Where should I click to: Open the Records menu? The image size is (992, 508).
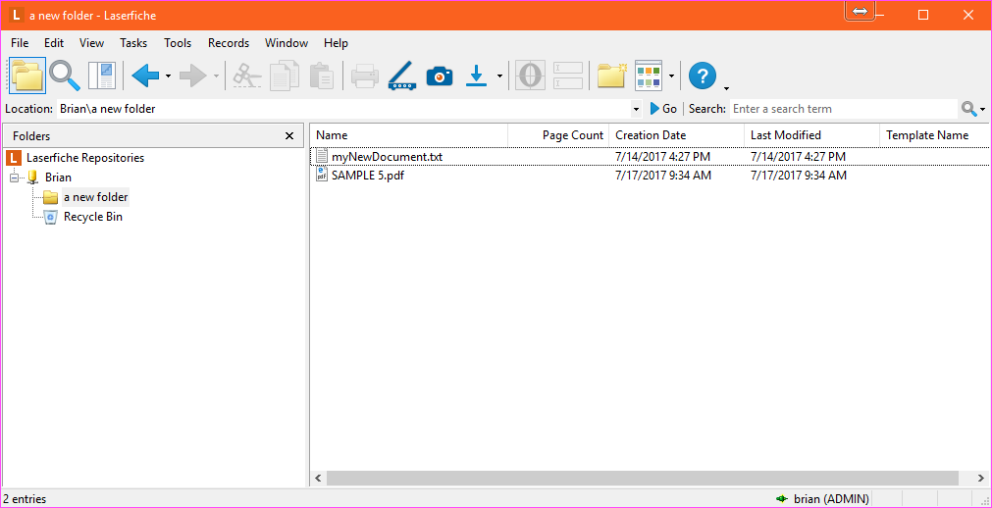[229, 43]
